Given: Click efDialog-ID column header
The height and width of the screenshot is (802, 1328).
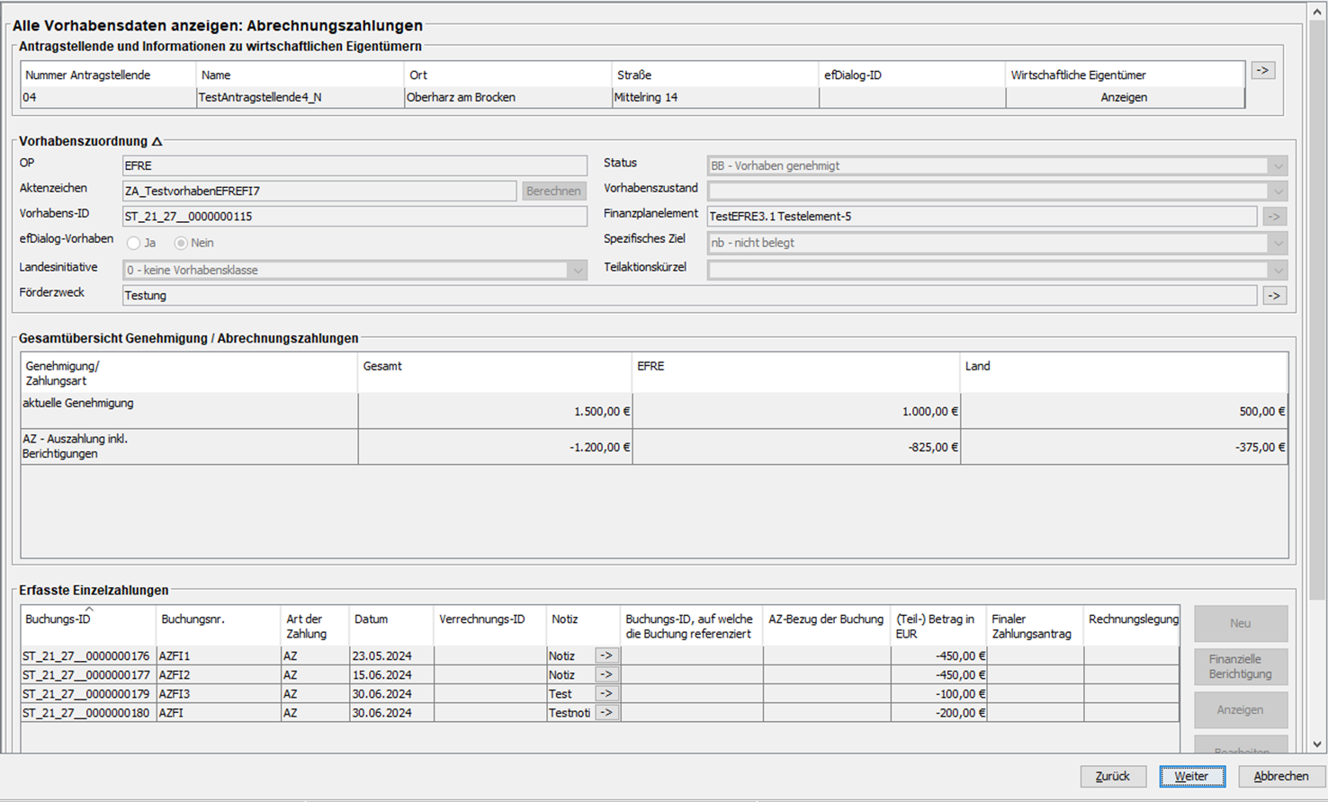Looking at the screenshot, I should [x=911, y=75].
